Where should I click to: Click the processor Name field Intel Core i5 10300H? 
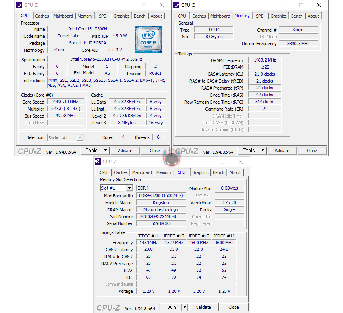88,29
